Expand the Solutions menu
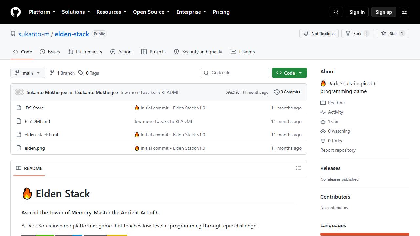 pyautogui.click(x=76, y=12)
